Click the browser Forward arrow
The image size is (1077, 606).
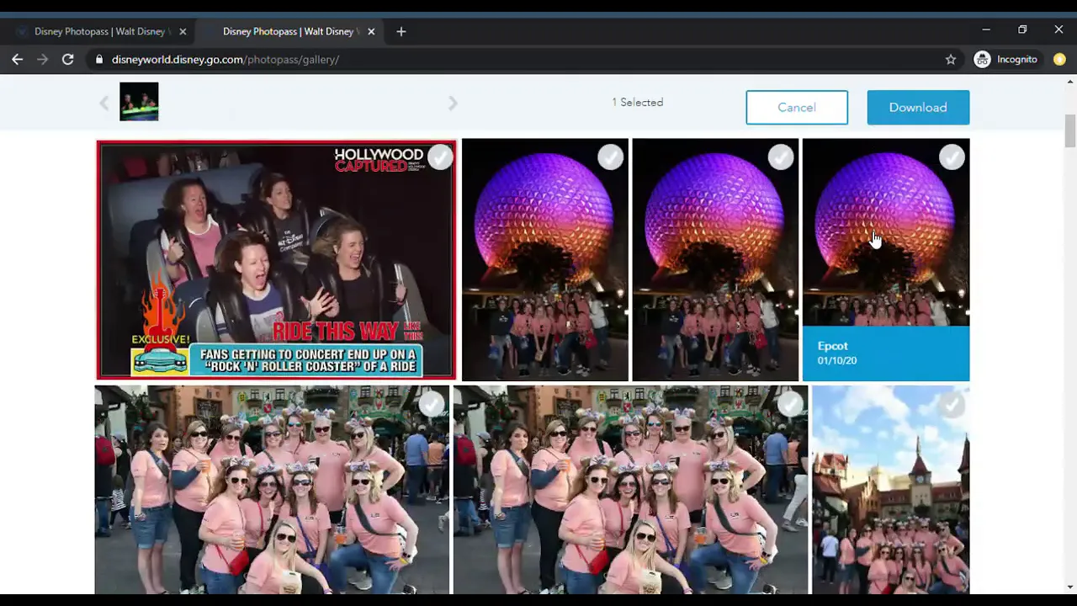[x=42, y=59]
